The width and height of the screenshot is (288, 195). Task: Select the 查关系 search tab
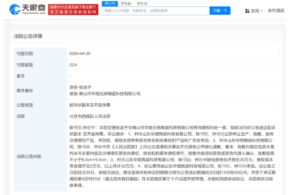142,3
